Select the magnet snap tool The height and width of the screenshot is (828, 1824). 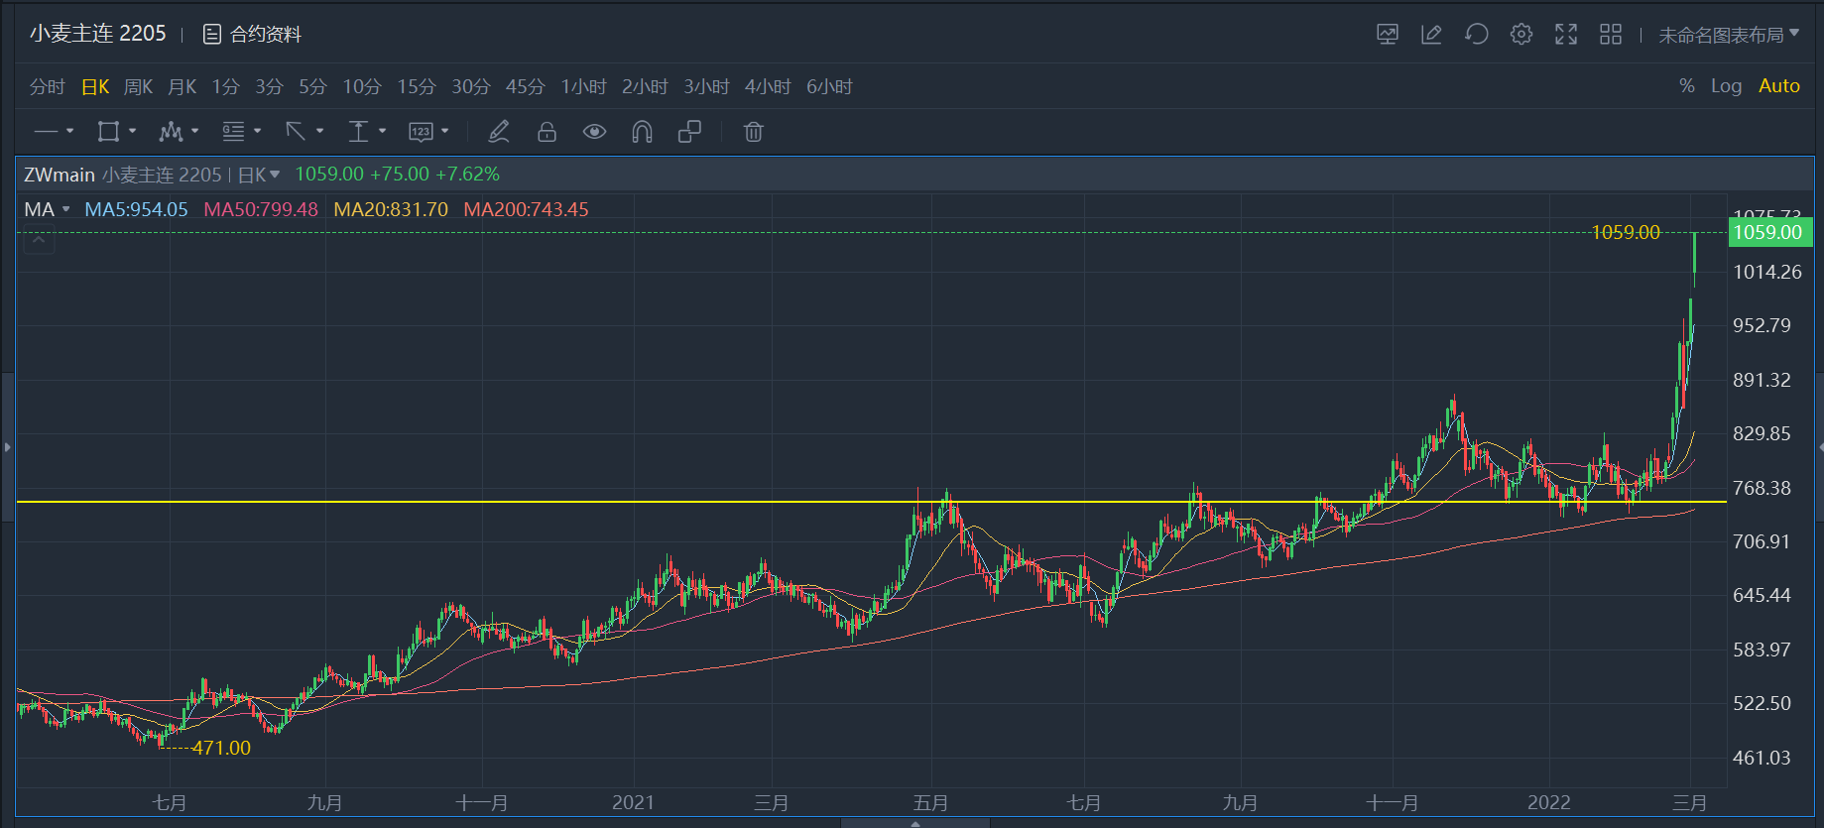coord(642,132)
